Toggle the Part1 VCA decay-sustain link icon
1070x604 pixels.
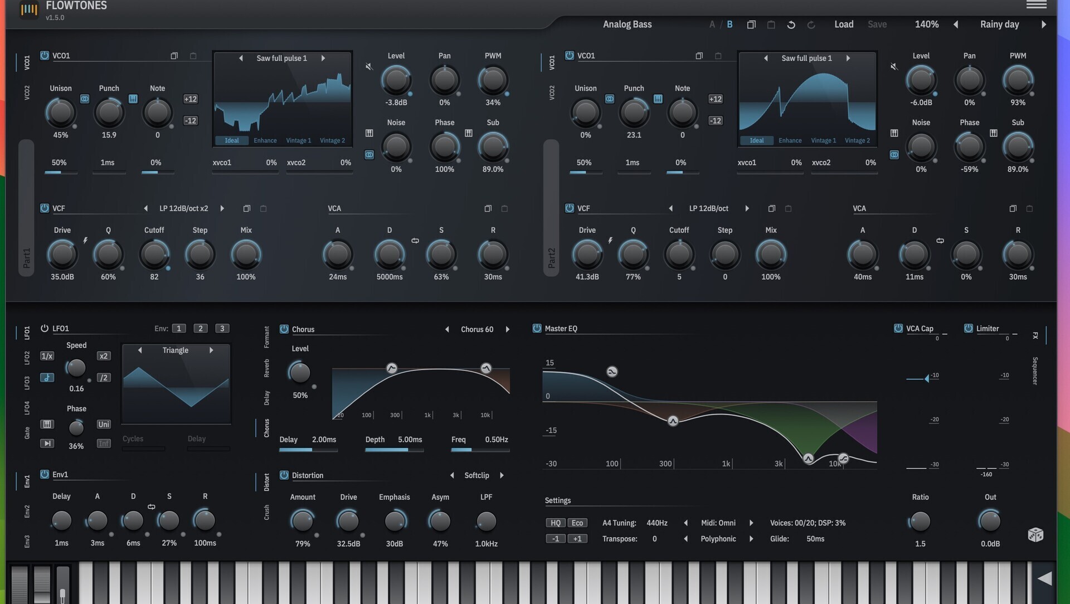415,241
